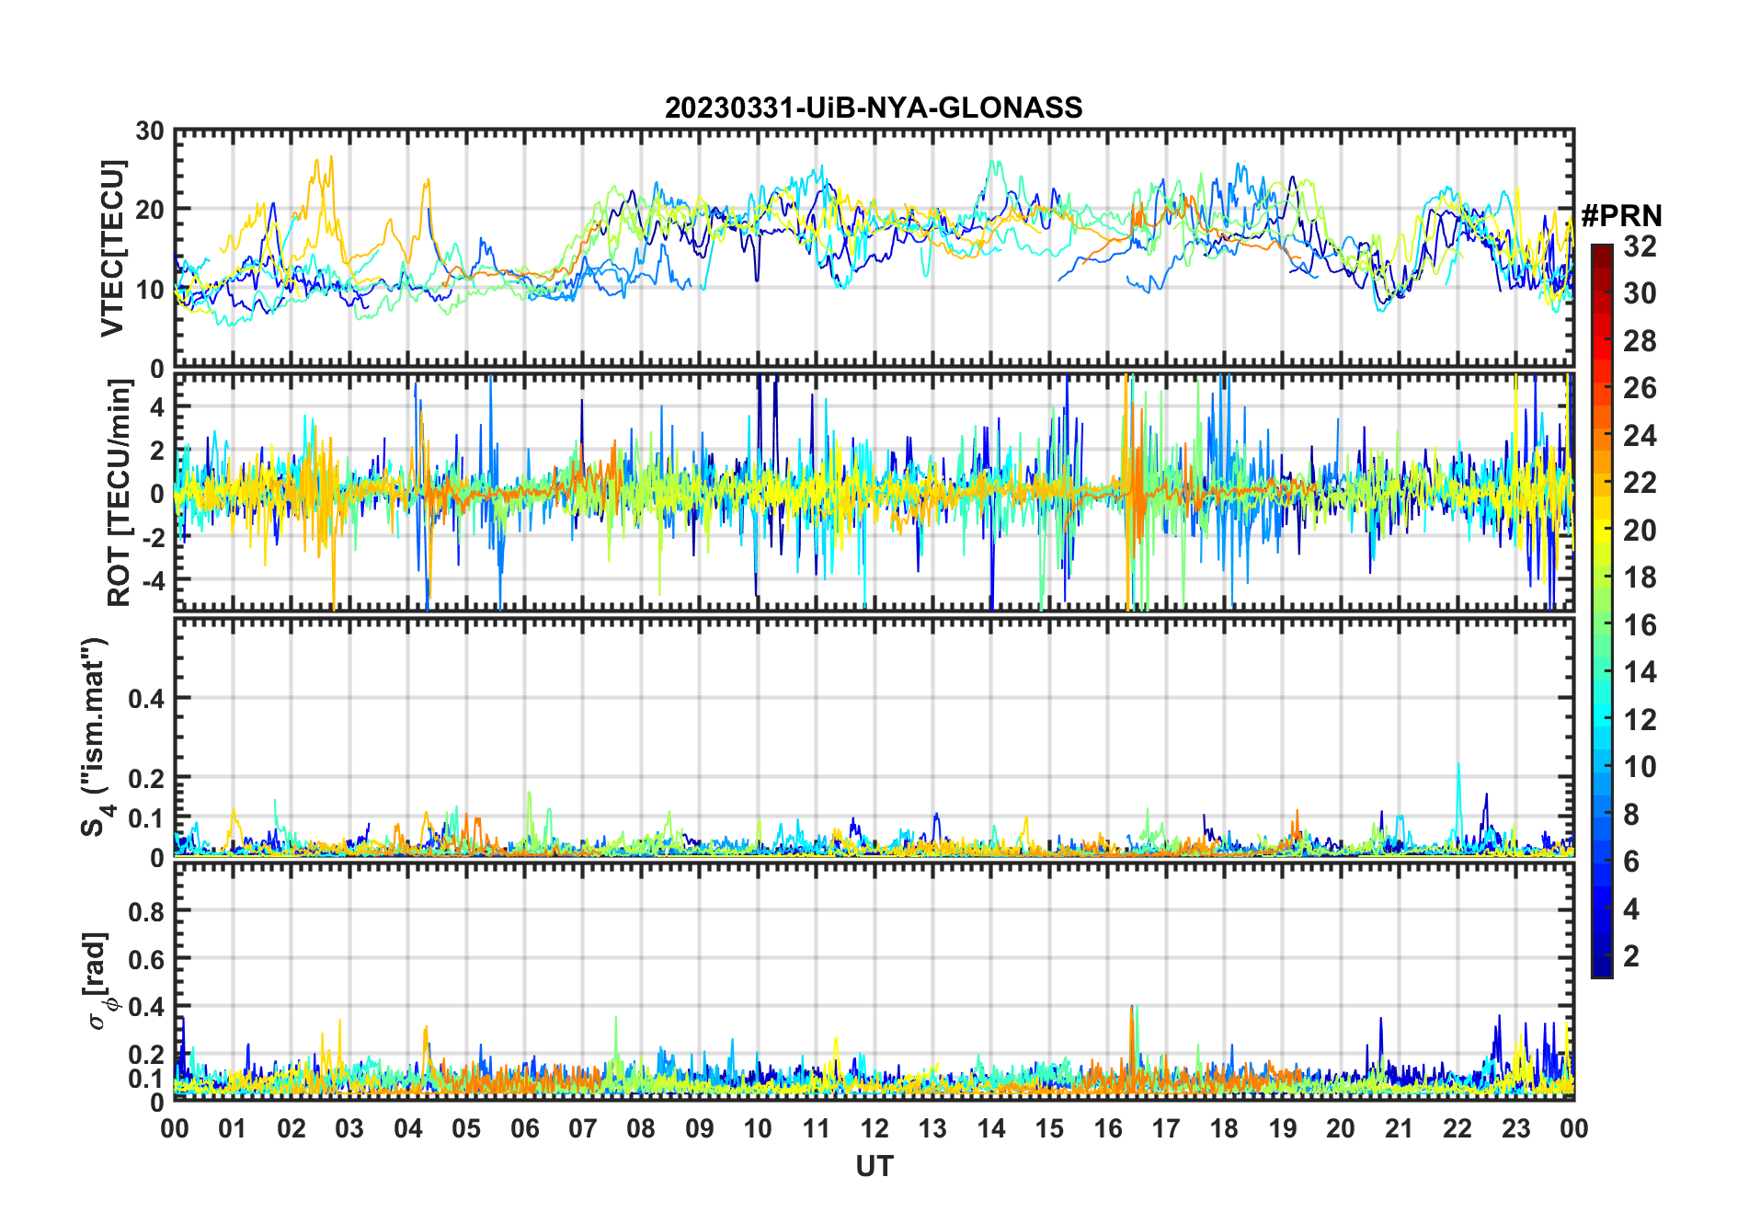Screen dimensions: 1749x1223
Task: Click the plot title 20230331-UiB-NYA-GLONASS
Action: tap(874, 108)
